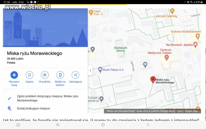This screenshot has height=129, width=206.
Task: Click the Miska ryżu Morawieckiego title
Action: point(35,53)
